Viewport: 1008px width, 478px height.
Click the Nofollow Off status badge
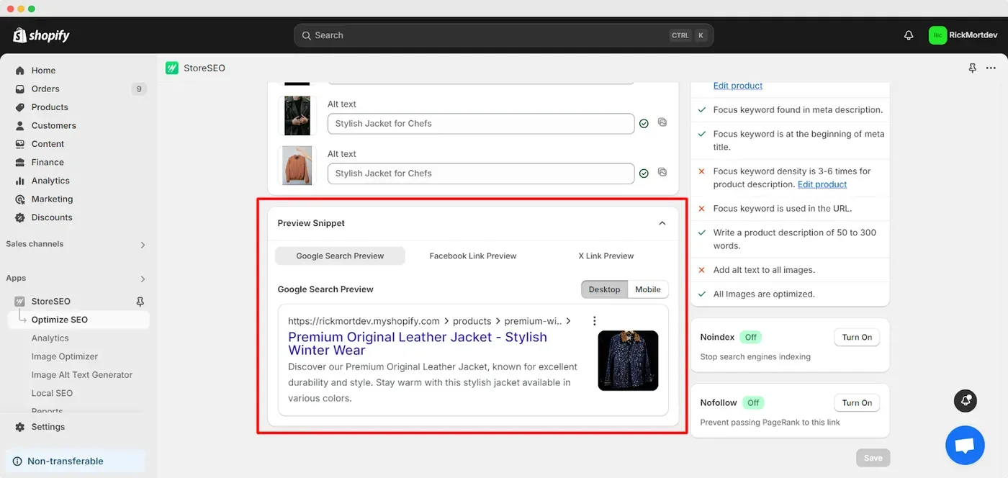[753, 403]
